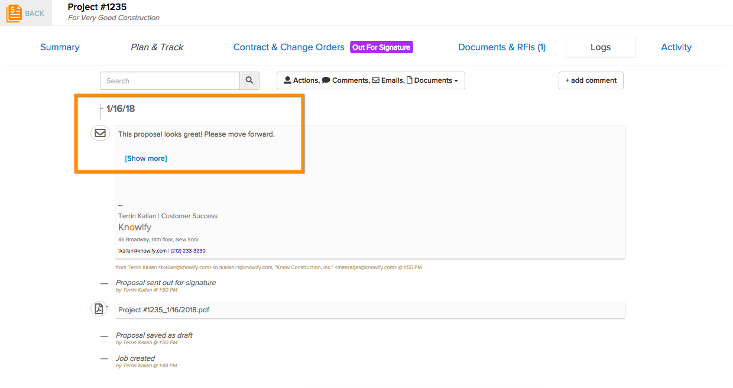Screen dimensions: 733x388
Task: Click the search magnifier icon
Action: 249,80
